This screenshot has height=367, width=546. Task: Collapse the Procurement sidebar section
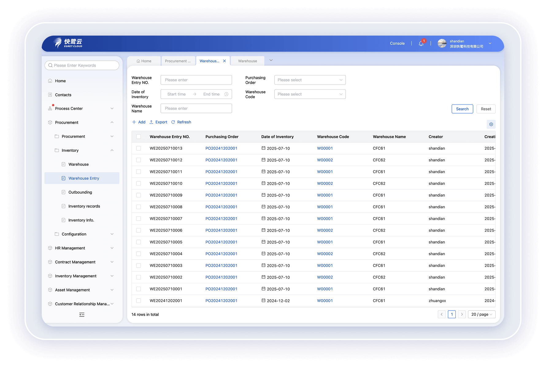coord(112,122)
